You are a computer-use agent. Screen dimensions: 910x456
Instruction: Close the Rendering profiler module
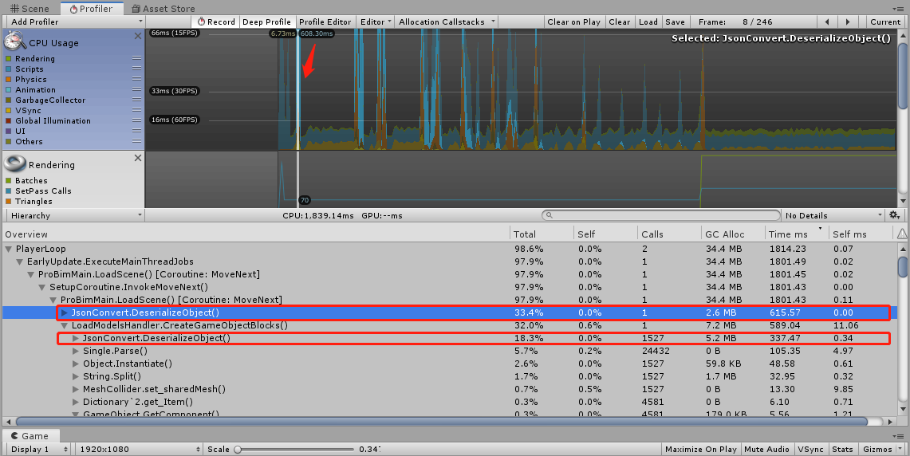(x=137, y=158)
